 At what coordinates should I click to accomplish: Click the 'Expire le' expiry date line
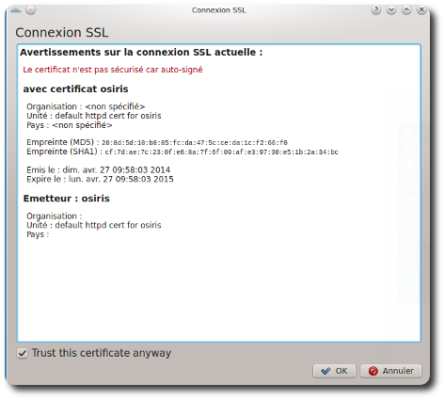(x=100, y=179)
